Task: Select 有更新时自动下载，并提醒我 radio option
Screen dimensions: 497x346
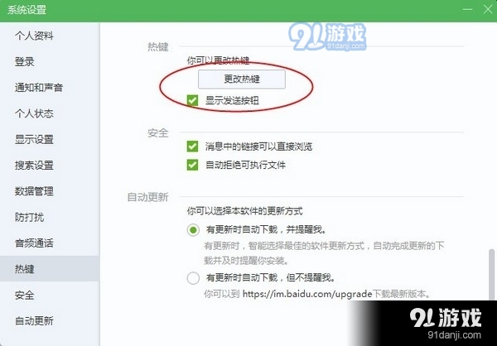Action: click(x=193, y=230)
